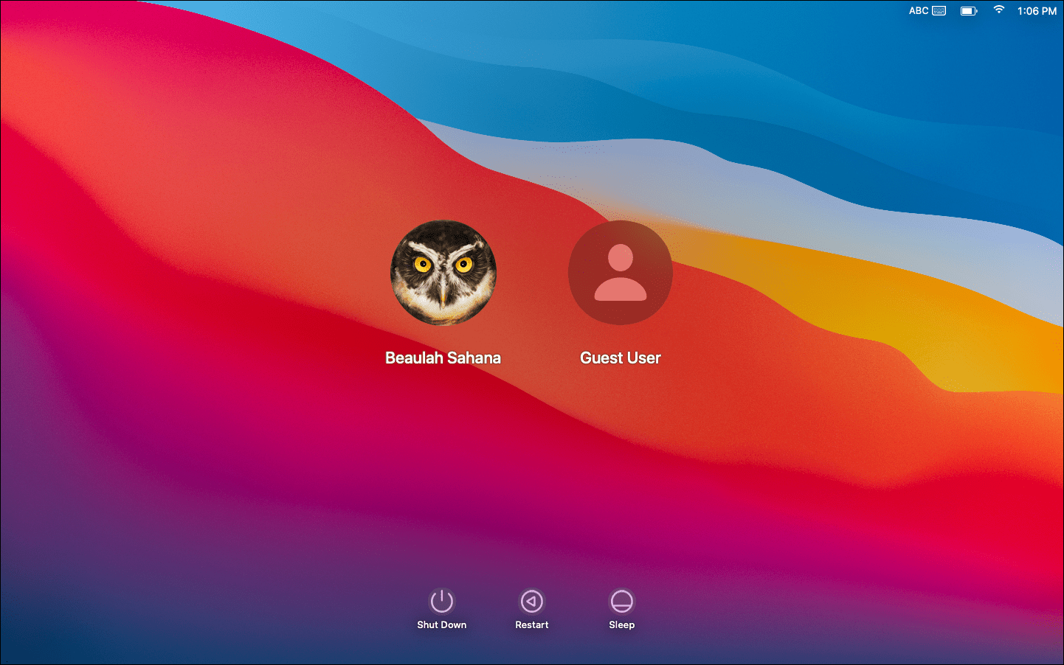The height and width of the screenshot is (665, 1064).
Task: Select the Guest User name label
Action: [620, 358]
